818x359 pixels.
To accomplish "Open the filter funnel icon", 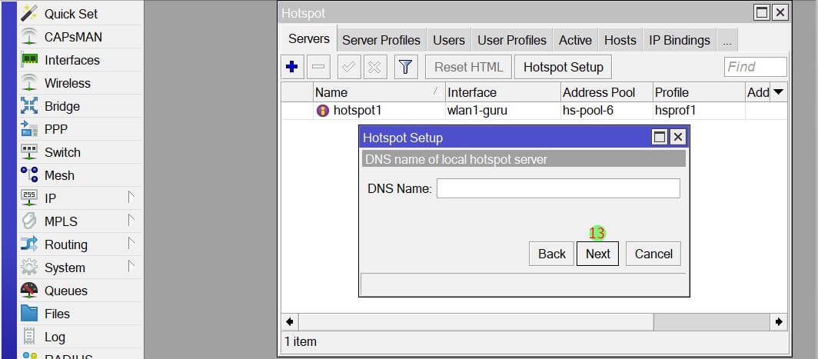I will point(406,67).
